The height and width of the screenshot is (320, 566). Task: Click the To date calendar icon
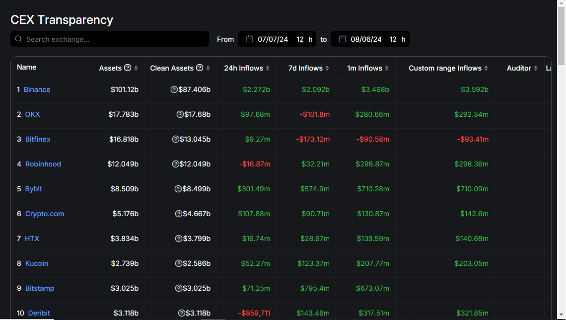343,39
